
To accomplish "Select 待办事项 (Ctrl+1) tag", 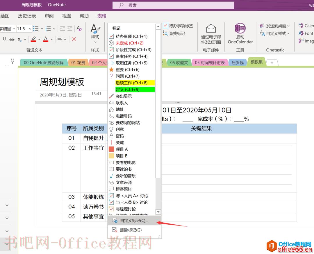I will 132,36.
